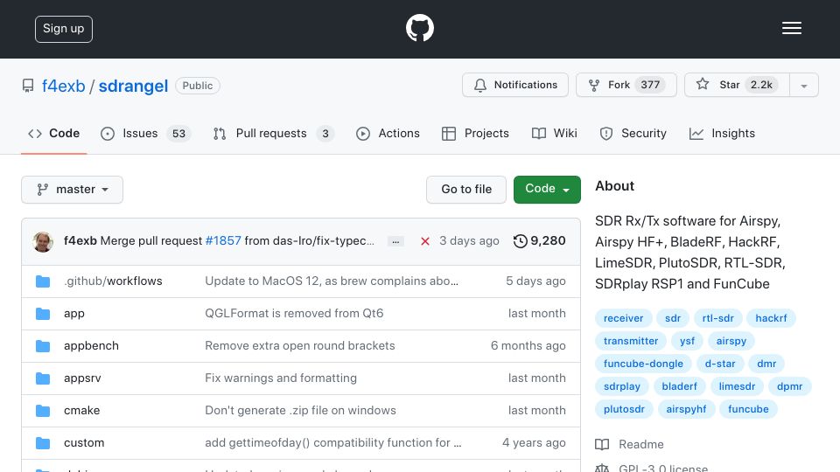Click the plutosdr topic tag

pyautogui.click(x=624, y=409)
